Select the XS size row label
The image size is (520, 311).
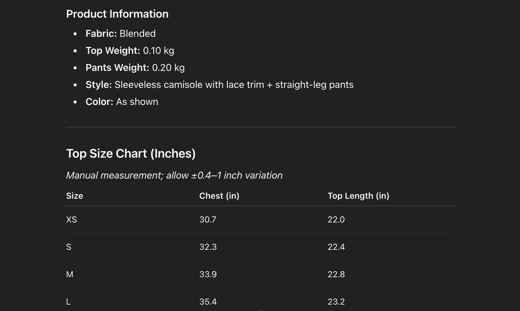tap(71, 220)
